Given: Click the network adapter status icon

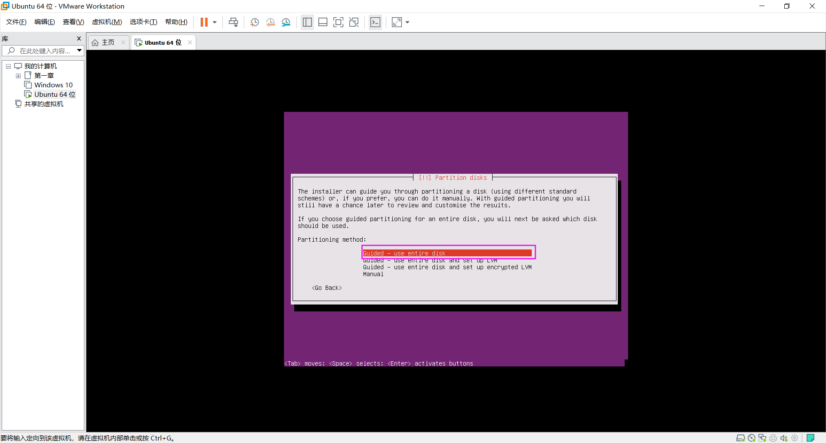Looking at the screenshot, I should [762, 438].
